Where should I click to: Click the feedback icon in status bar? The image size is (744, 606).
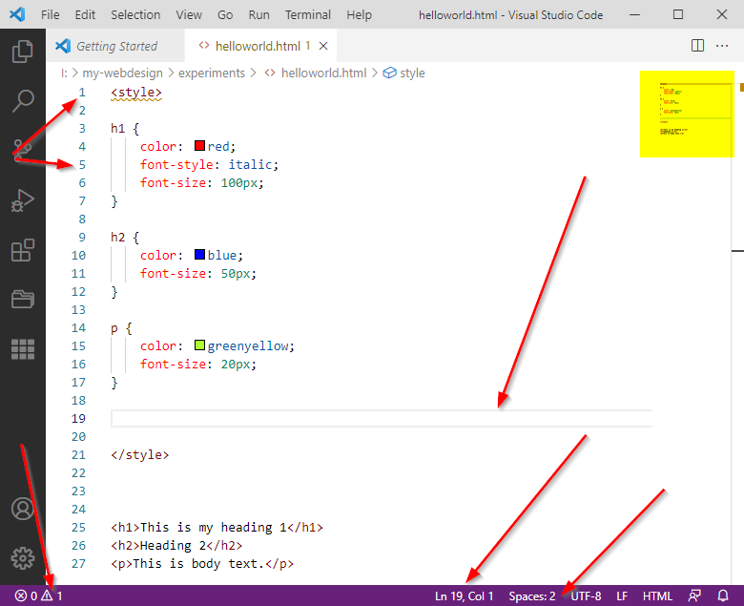pos(694,596)
